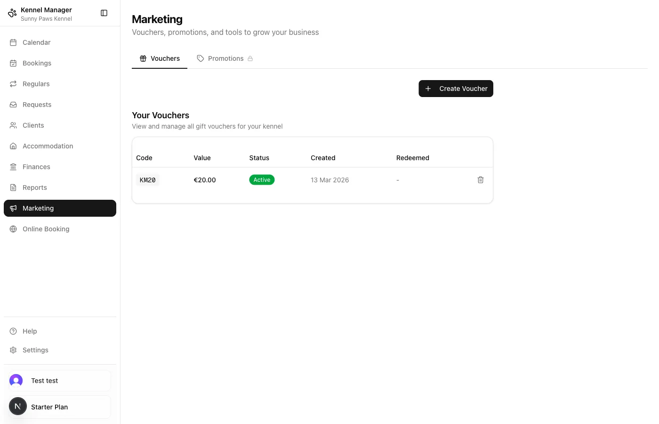This screenshot has height=424, width=659.
Task: Select the Bookings icon in the sidebar
Action: [13, 63]
